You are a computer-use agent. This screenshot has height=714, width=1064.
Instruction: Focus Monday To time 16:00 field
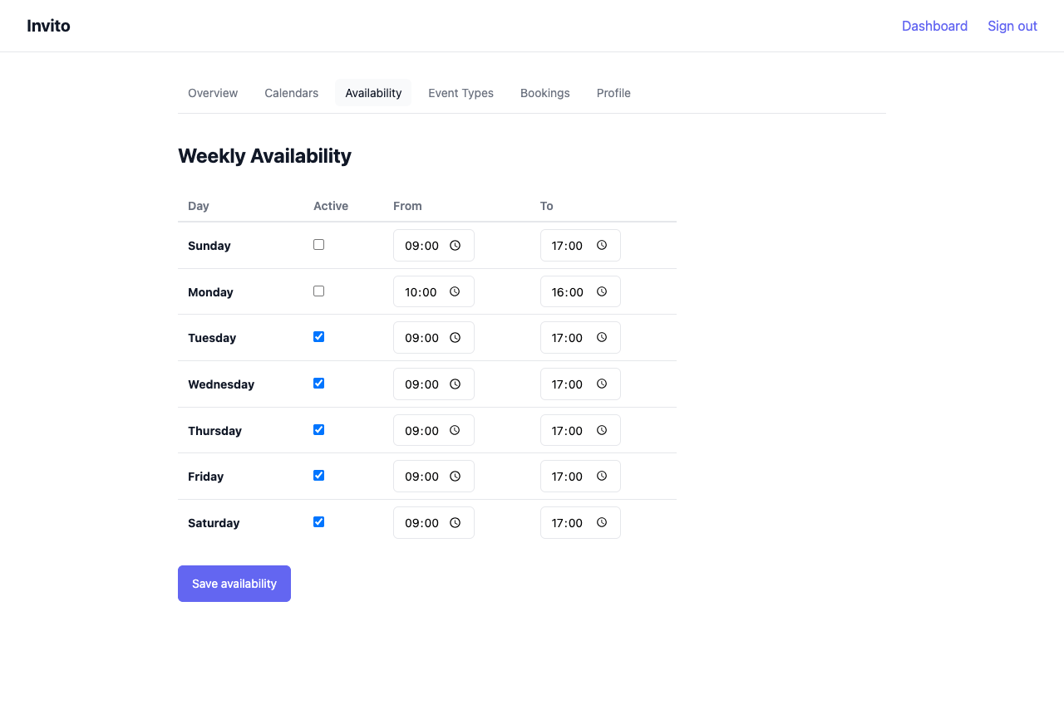point(580,292)
